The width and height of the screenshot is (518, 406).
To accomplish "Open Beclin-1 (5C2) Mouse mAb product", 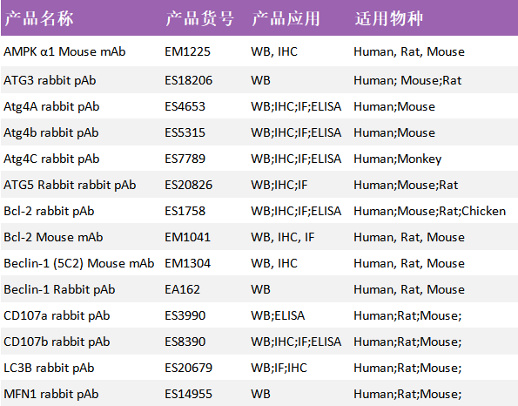I will coord(79,263).
